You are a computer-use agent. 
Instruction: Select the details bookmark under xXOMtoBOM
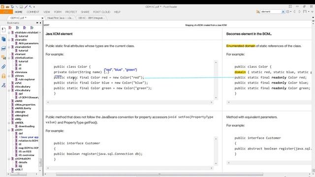23,162
